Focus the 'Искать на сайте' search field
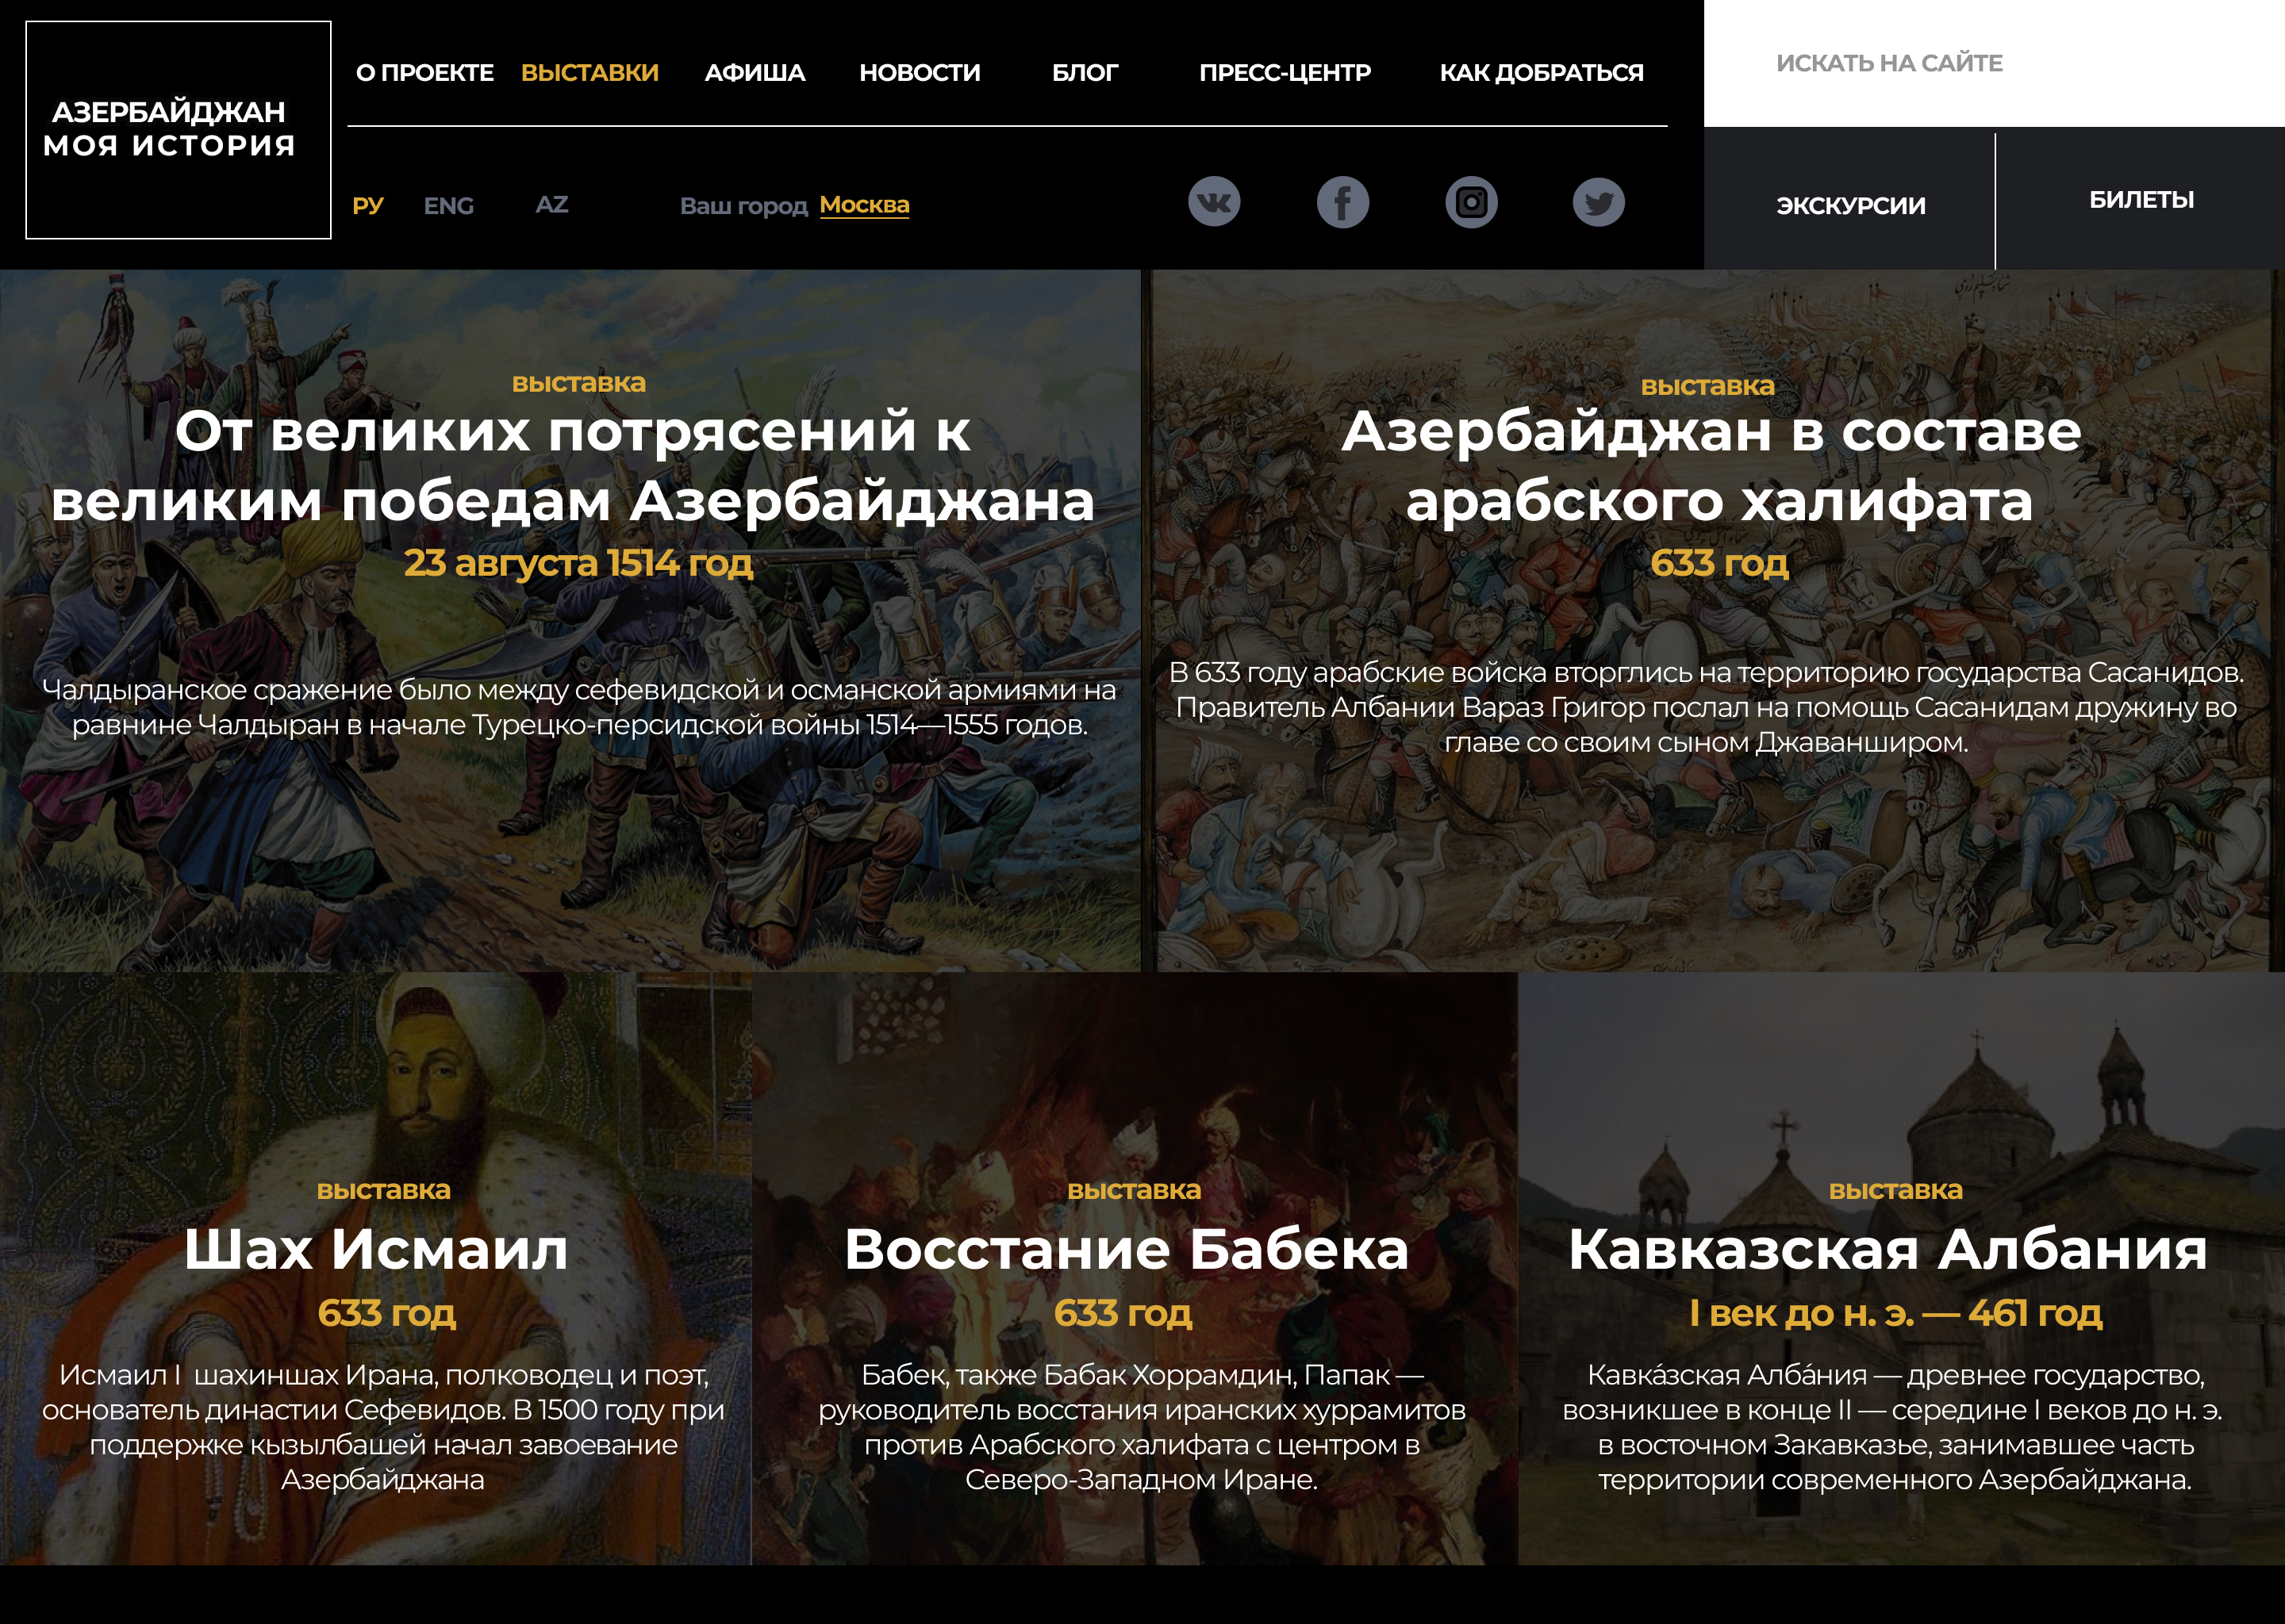Image resolution: width=2285 pixels, height=1624 pixels. (x=1994, y=63)
